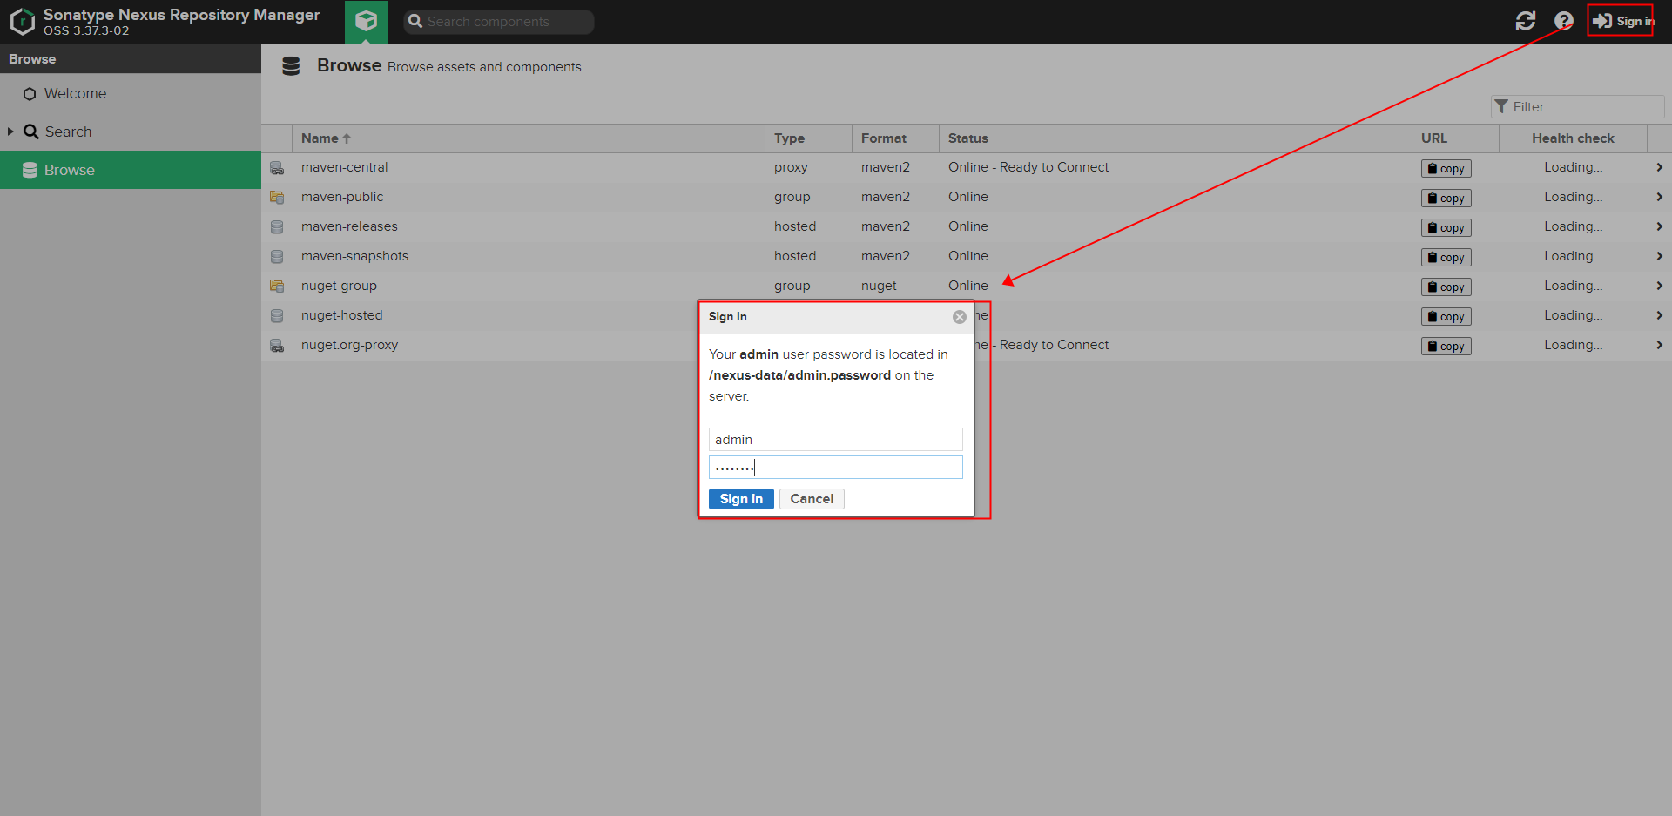
Task: Sort by the Format column header
Action: (x=895, y=138)
